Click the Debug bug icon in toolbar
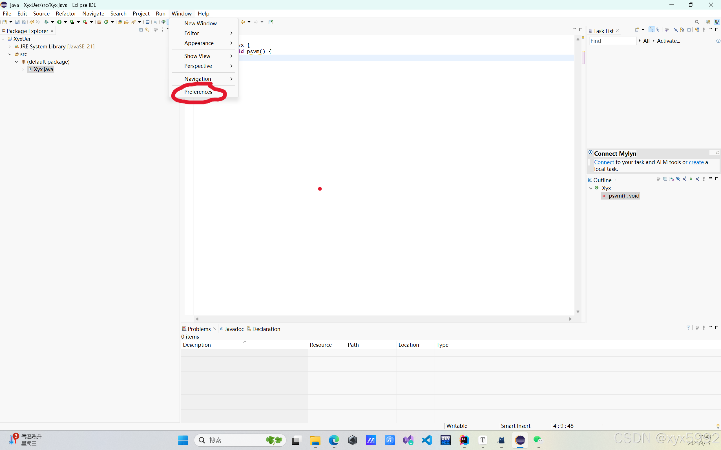The width and height of the screenshot is (721, 450). click(46, 22)
